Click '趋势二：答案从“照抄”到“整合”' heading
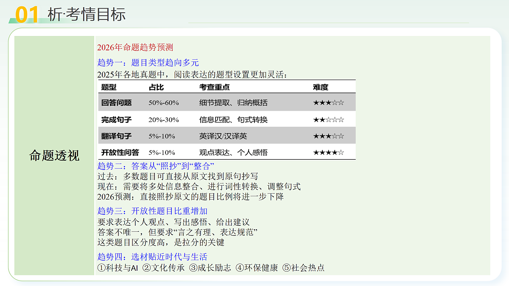This screenshot has width=509, height=286. click(x=156, y=166)
